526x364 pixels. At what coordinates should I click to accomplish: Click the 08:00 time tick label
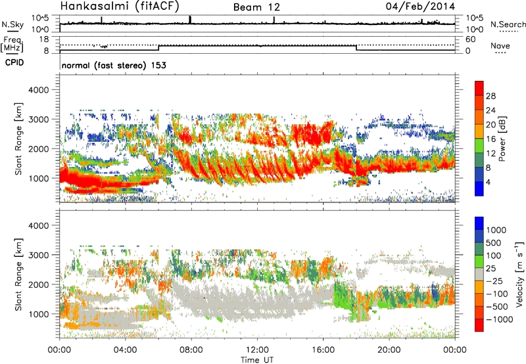point(191,350)
